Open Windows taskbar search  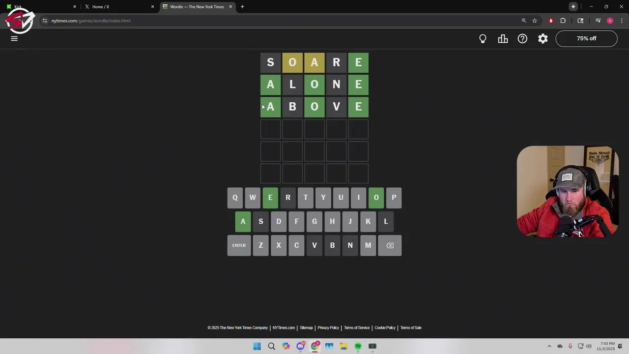[x=271, y=346]
